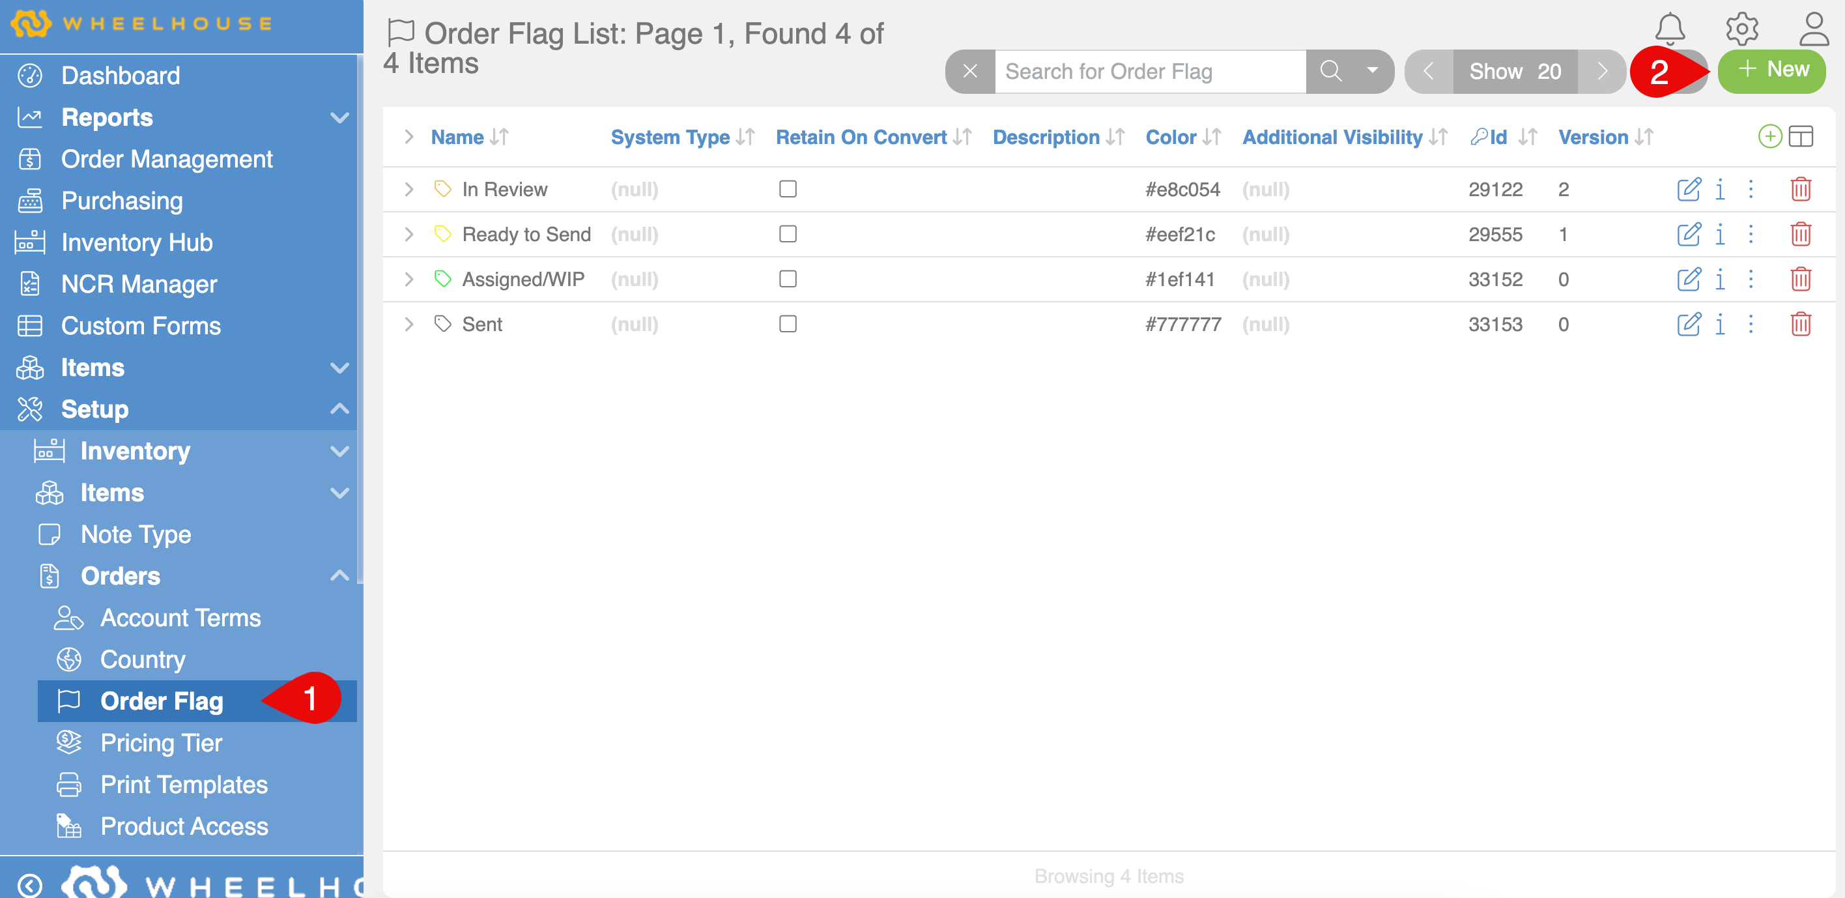Image resolution: width=1845 pixels, height=898 pixels.
Task: Open more options for Assigned/WIP row
Action: click(1751, 280)
